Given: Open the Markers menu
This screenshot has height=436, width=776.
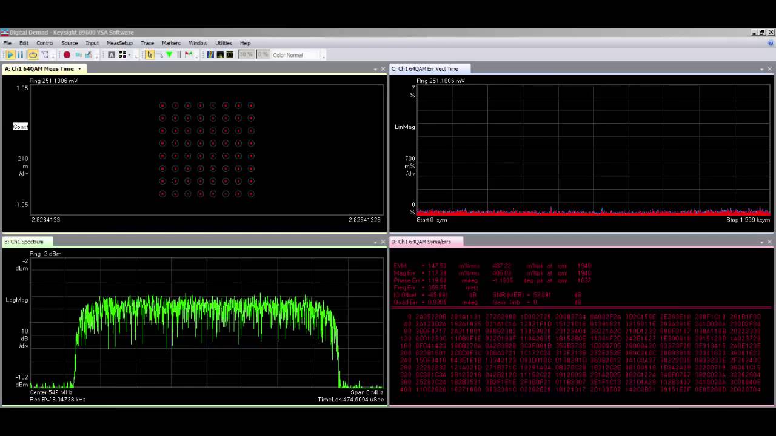Looking at the screenshot, I should click(x=171, y=43).
